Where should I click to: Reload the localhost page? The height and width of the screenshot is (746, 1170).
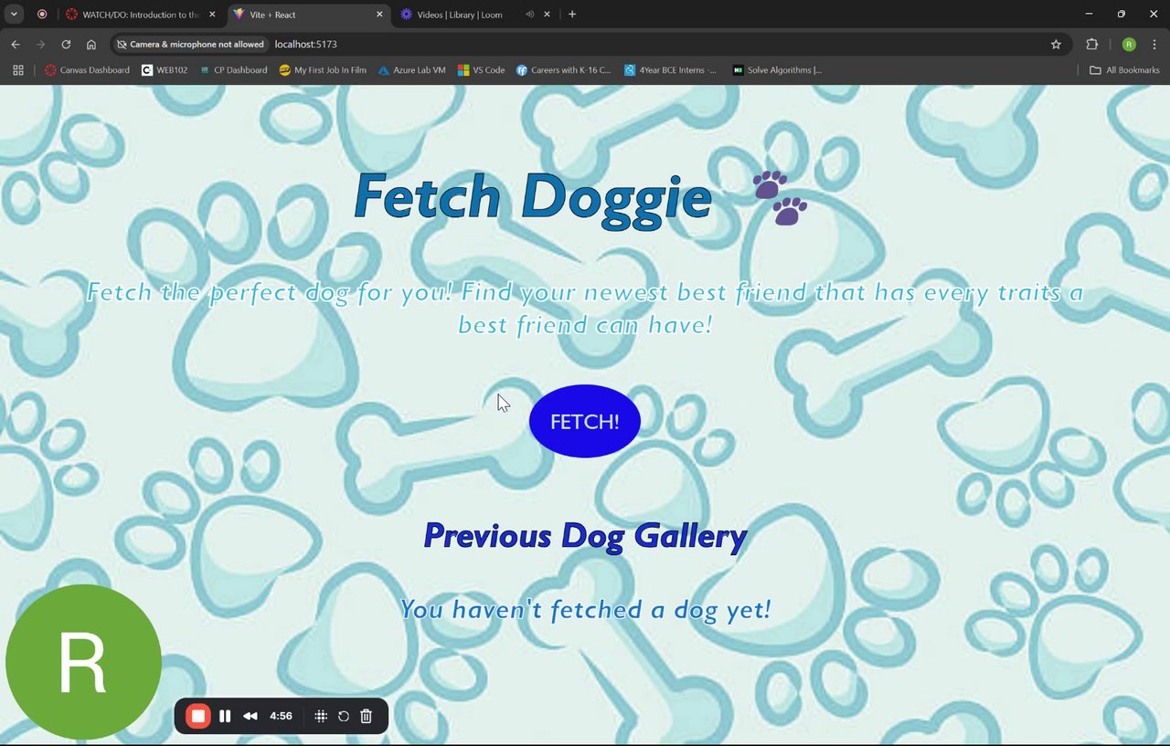coord(66,44)
